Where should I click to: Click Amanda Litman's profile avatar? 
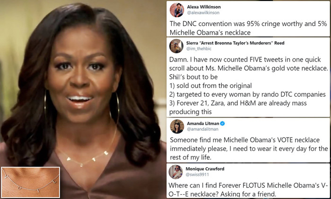point(177,127)
